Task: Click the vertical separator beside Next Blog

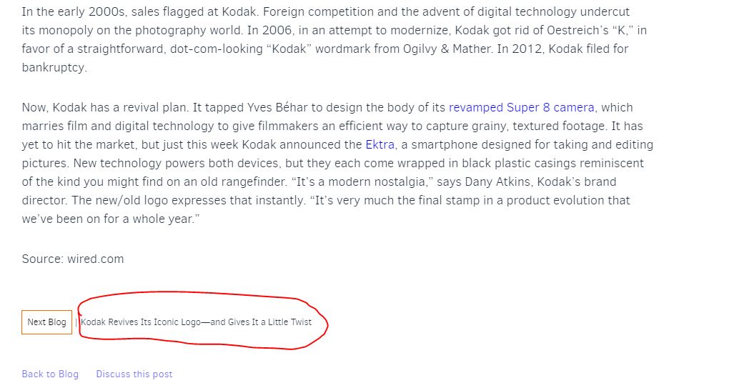Action: point(76,322)
